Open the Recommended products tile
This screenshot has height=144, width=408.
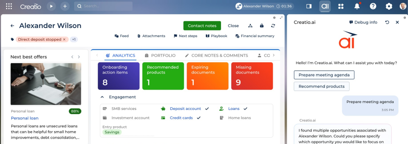click(163, 76)
